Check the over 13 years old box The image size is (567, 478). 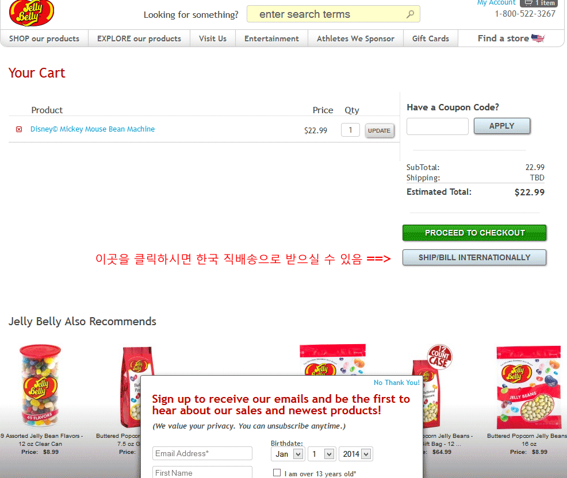tap(277, 473)
